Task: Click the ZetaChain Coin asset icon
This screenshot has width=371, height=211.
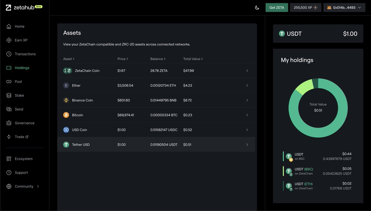Action: [x=67, y=71]
